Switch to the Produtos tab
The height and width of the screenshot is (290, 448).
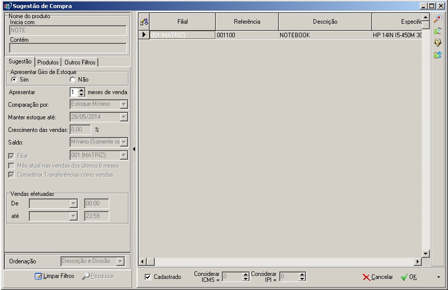(48, 62)
